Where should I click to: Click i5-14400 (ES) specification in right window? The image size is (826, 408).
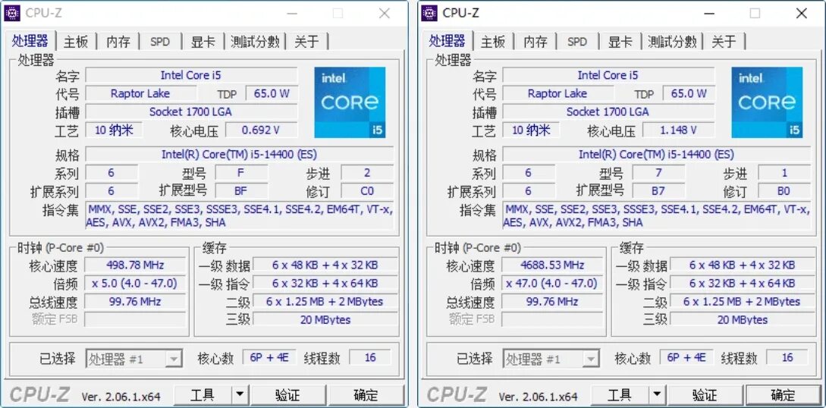pyautogui.click(x=656, y=154)
